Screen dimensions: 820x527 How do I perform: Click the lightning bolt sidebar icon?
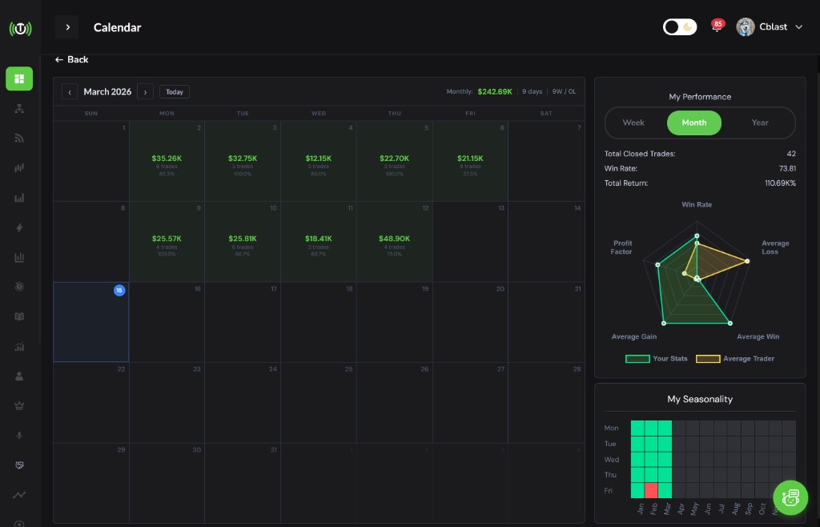19,227
